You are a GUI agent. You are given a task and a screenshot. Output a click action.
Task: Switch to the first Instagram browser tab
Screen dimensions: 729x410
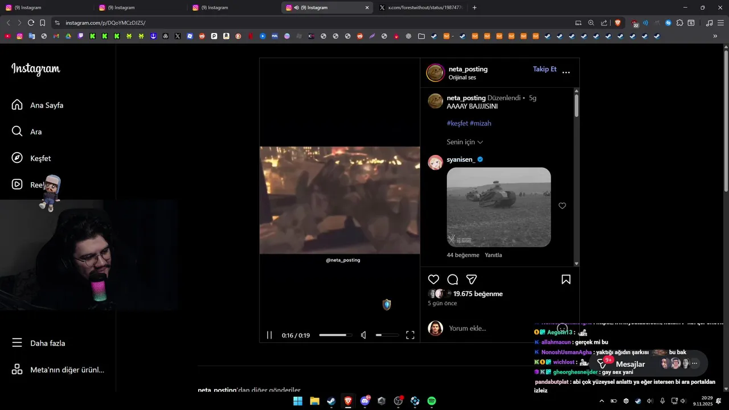(x=46, y=7)
